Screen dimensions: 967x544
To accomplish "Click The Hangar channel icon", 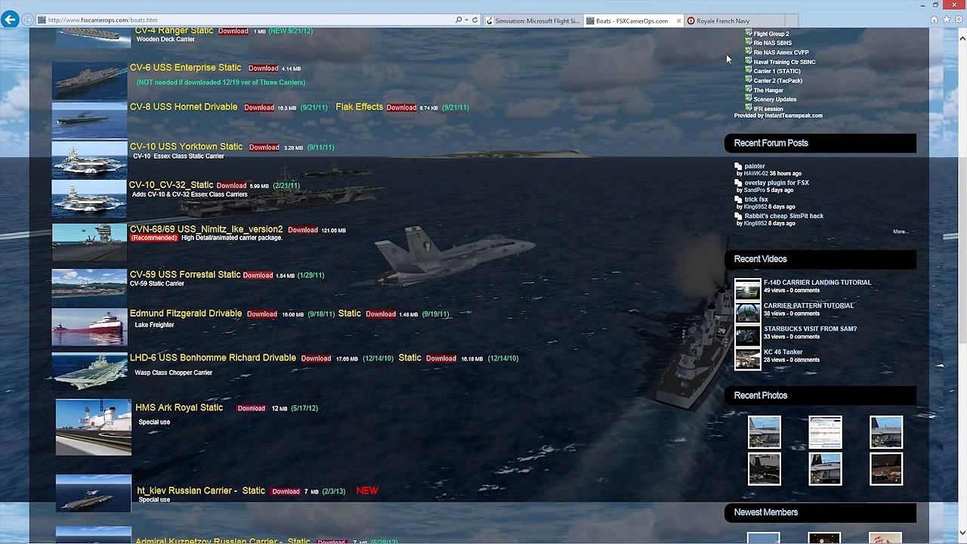I will [x=748, y=89].
